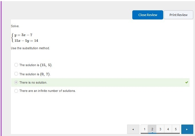This screenshot has height=136, width=195.
Task: Choose the 'There is no solution' radio
Action: point(16,82)
